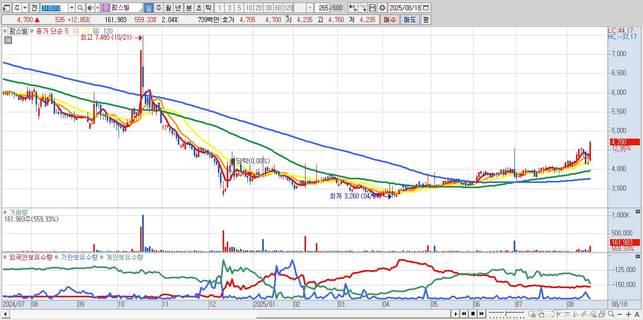The height and width of the screenshot is (320, 643).
Task: Adjust the zoom slider in bottom toolbar
Action: [506, 313]
